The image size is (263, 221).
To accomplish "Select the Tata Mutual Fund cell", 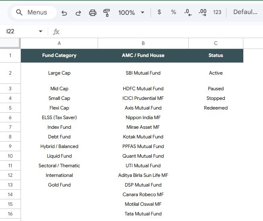I will point(143,214).
